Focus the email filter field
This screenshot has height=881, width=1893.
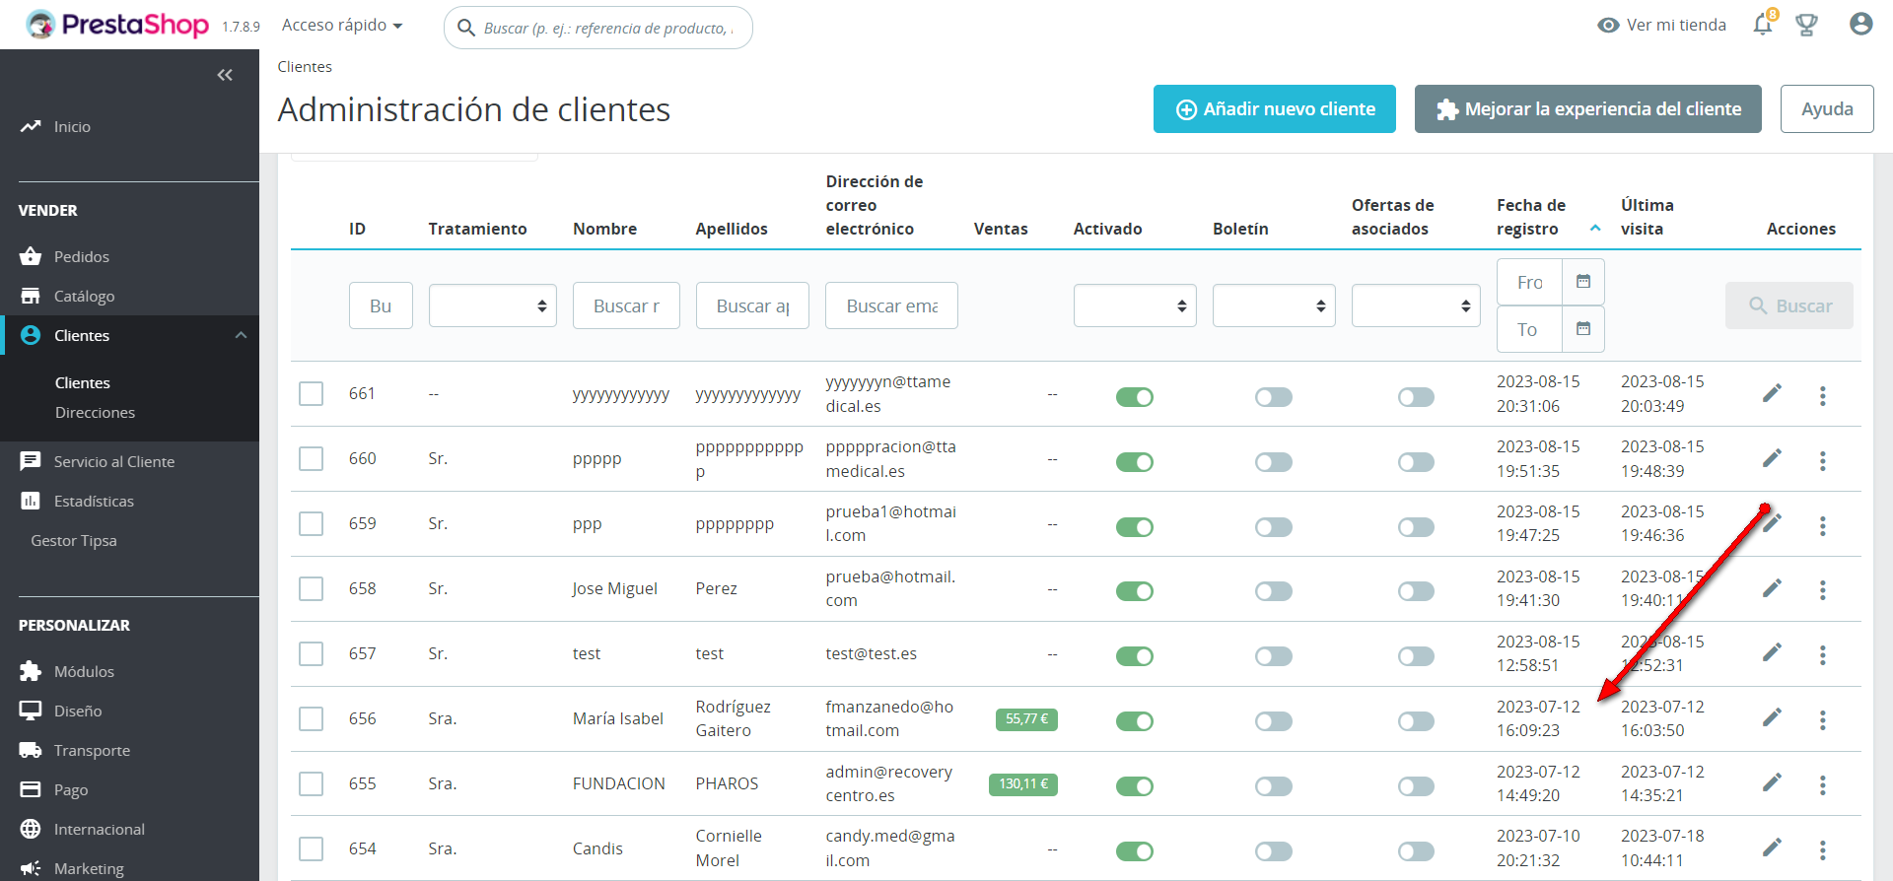pos(891,305)
